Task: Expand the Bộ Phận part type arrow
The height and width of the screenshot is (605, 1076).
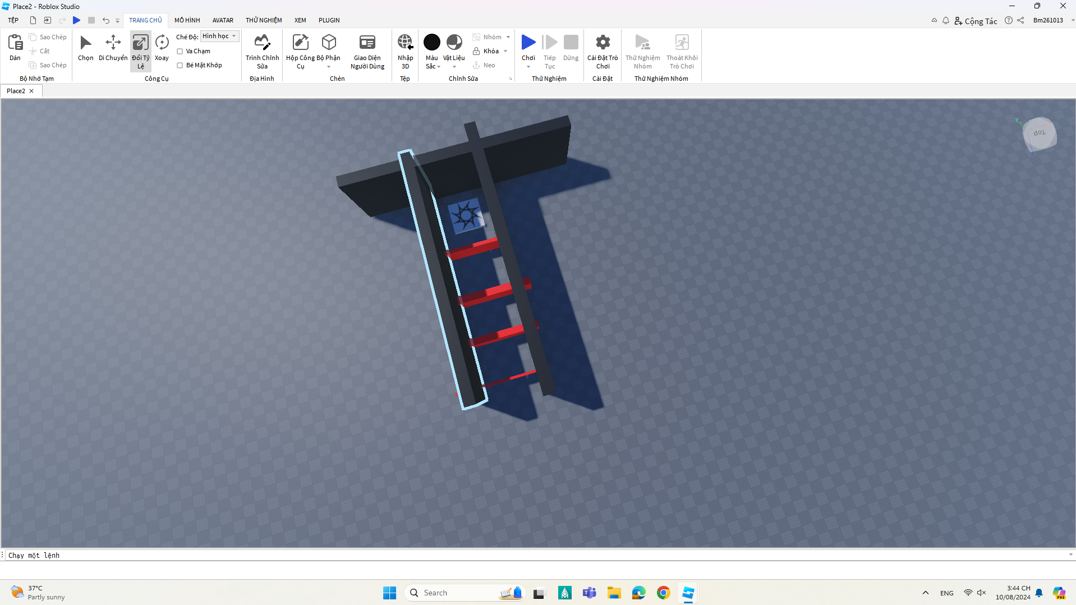Action: pos(329,67)
